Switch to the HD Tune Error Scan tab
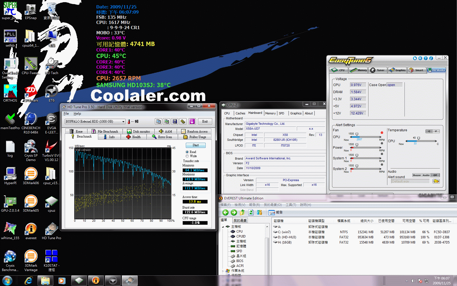 pos(162,137)
